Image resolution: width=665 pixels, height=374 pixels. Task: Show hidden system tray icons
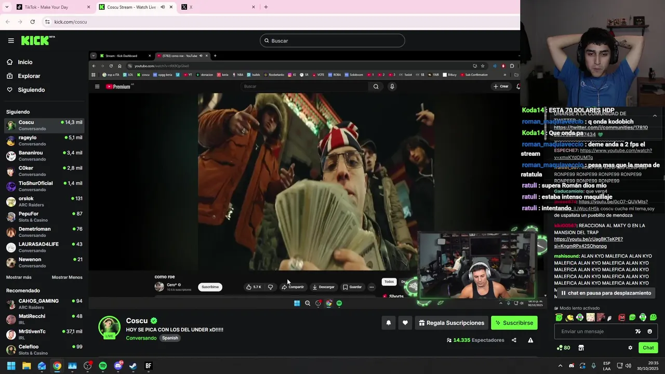pyautogui.click(x=560, y=366)
